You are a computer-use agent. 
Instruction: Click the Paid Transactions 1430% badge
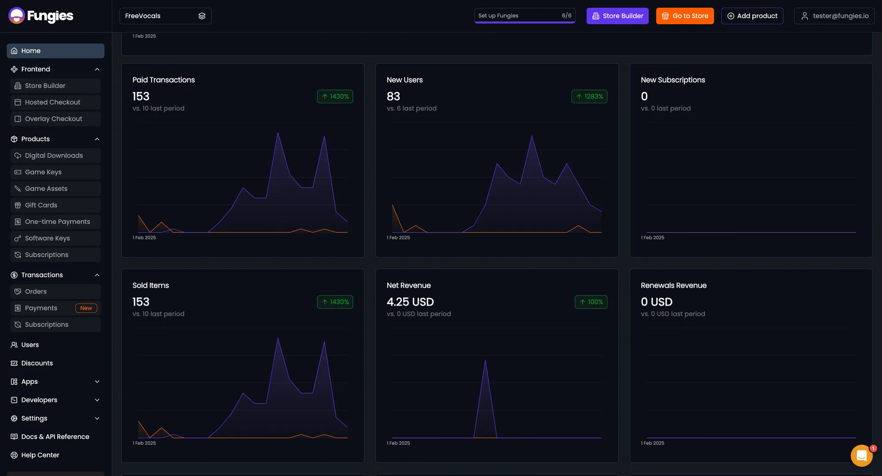335,96
